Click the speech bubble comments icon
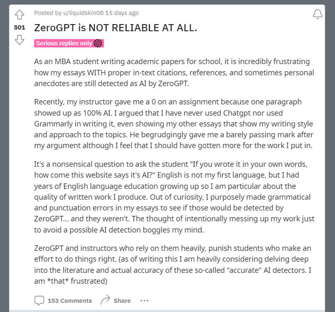The height and width of the screenshot is (312, 335). (x=40, y=300)
